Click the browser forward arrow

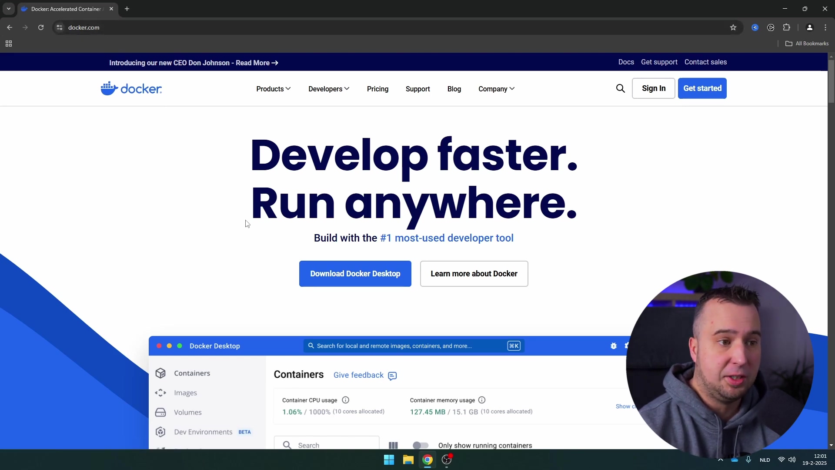click(x=25, y=27)
